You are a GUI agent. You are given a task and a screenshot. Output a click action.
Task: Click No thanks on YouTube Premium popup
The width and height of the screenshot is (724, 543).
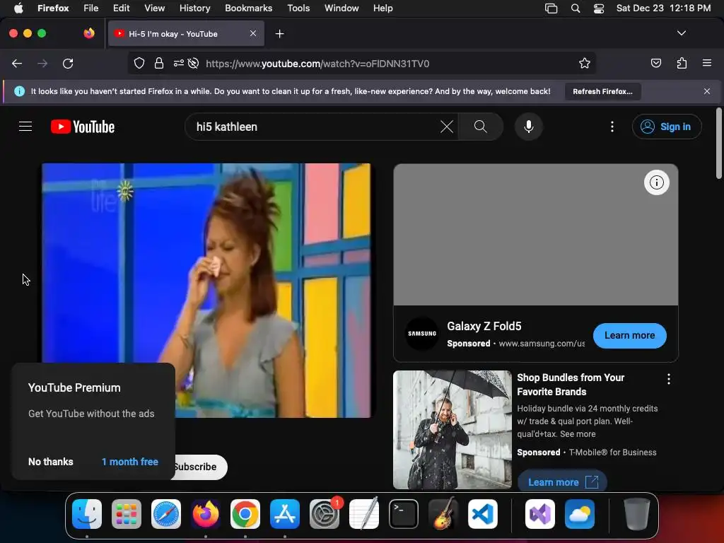51,462
